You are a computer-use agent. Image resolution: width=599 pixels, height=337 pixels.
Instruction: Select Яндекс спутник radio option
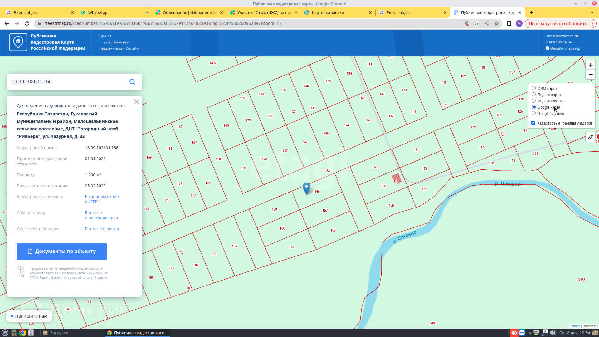click(533, 101)
